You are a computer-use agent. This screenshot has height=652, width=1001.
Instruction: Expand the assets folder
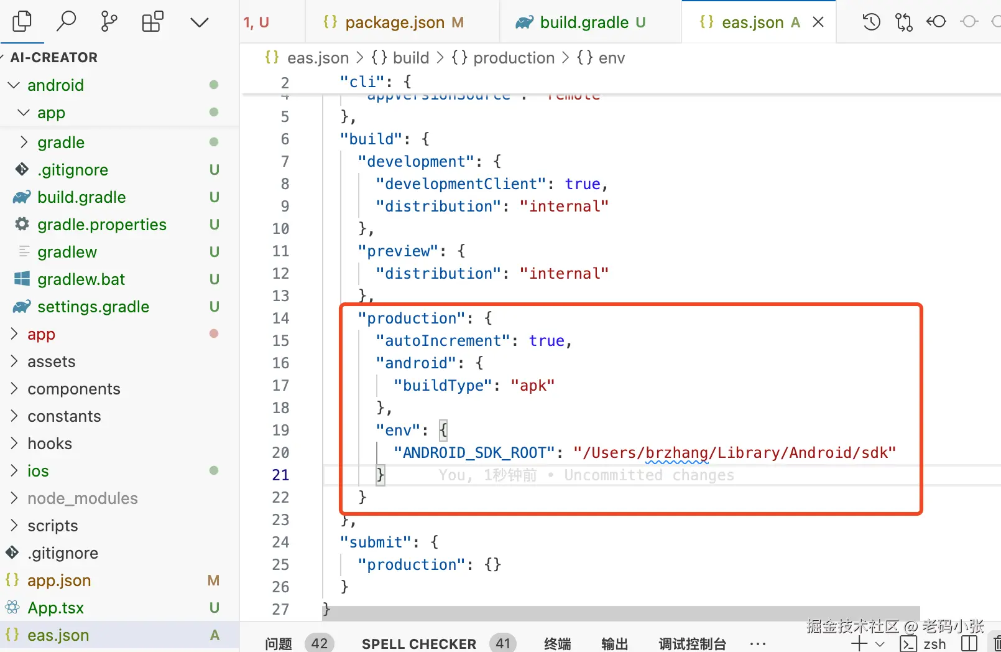tap(119, 361)
